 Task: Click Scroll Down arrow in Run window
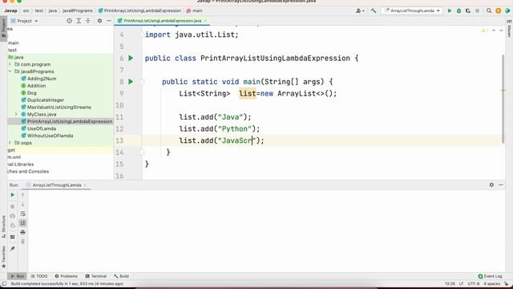[x=22, y=205]
